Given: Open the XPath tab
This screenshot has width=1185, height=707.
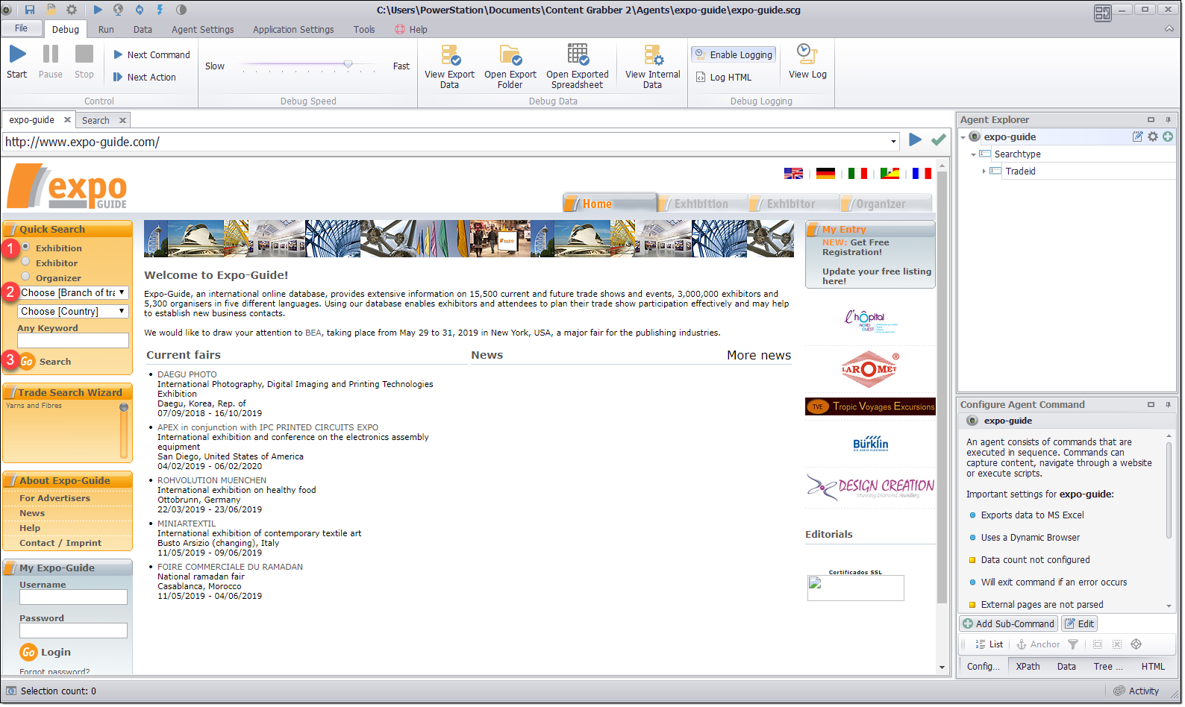Looking at the screenshot, I should click(1028, 666).
